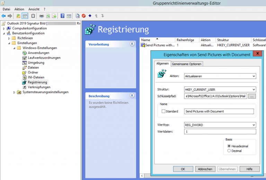
Task: Select the Dezimal radio button
Action: 229,151
